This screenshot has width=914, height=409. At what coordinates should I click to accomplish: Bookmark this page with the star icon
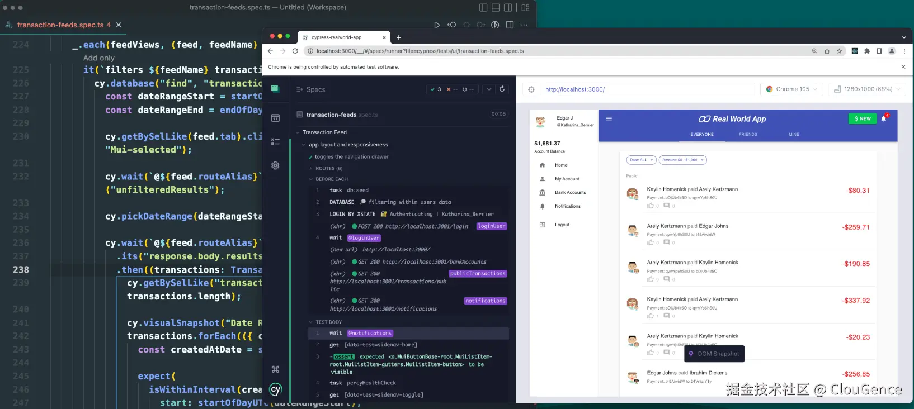839,51
